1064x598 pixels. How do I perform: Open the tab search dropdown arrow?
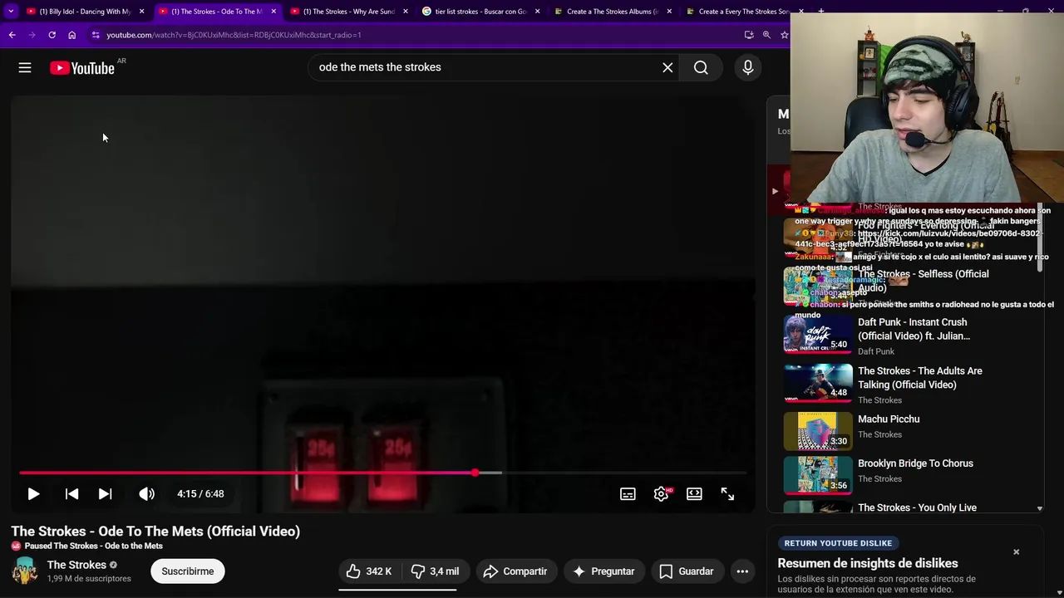click(11, 12)
